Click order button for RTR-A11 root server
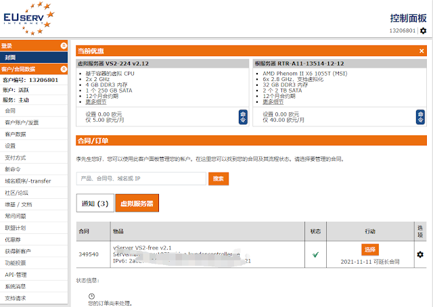This screenshot has width=433, height=307. 421,116
